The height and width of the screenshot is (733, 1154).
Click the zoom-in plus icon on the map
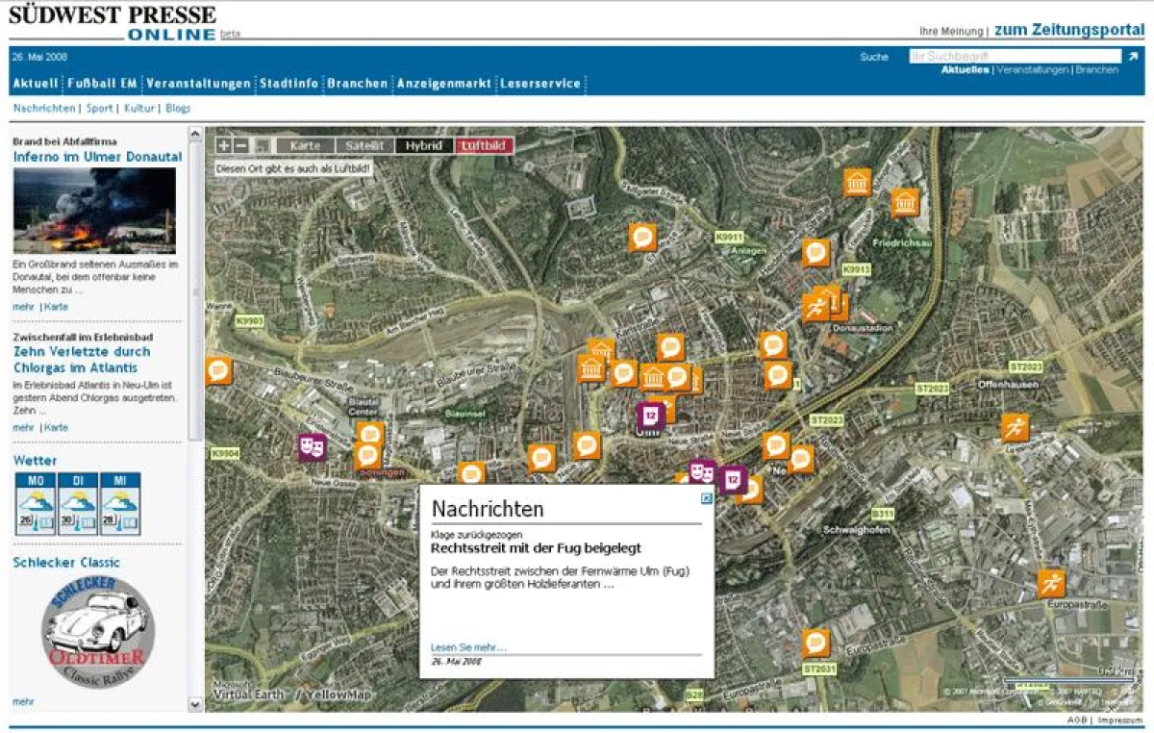pyautogui.click(x=224, y=145)
